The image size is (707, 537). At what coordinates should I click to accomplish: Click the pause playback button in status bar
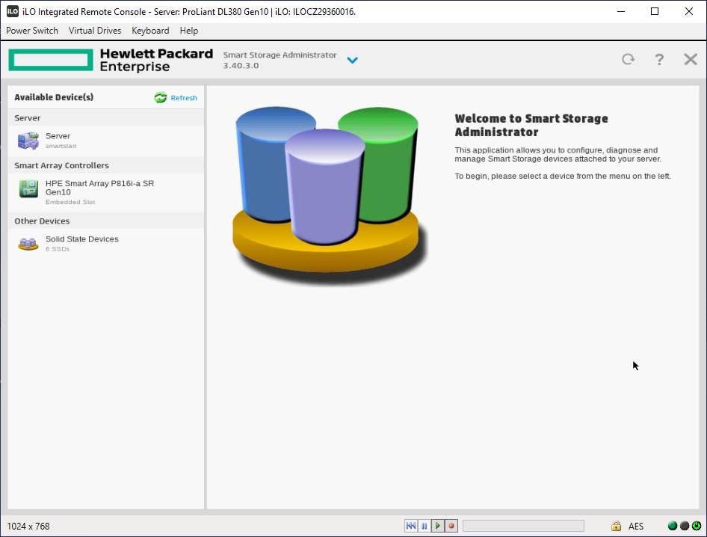pos(424,526)
